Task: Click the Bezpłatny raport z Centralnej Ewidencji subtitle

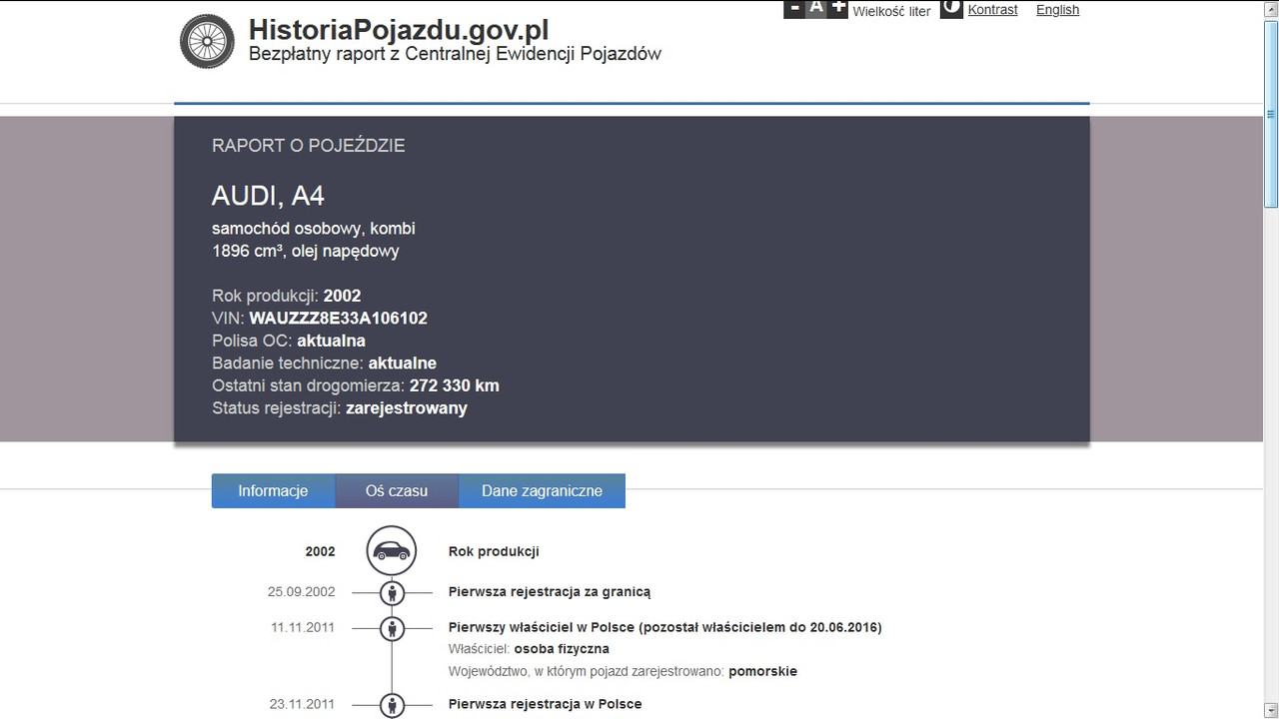Action: pyautogui.click(x=455, y=54)
